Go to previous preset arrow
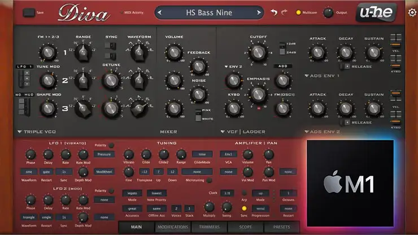 tap(159, 12)
